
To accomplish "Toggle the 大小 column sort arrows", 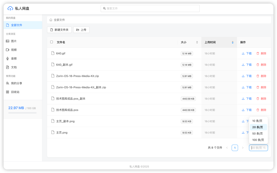I will tap(196, 42).
